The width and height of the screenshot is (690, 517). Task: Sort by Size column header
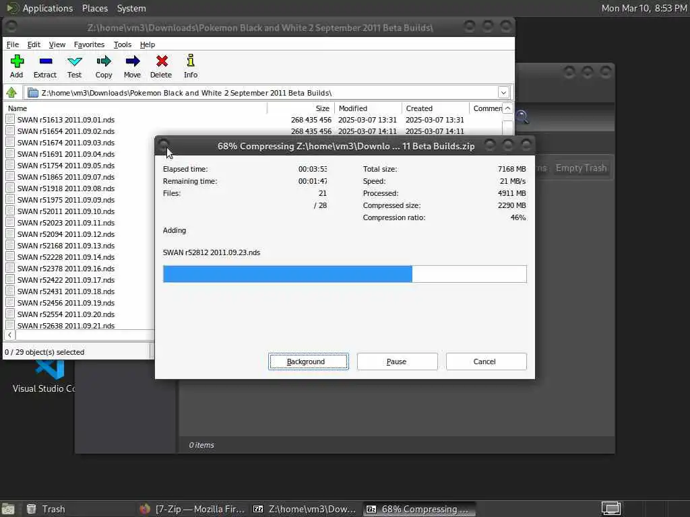pyautogui.click(x=301, y=108)
